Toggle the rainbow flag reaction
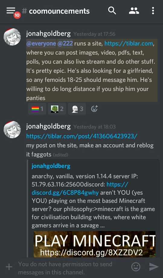This screenshot has width=163, height=278. coord(37,109)
